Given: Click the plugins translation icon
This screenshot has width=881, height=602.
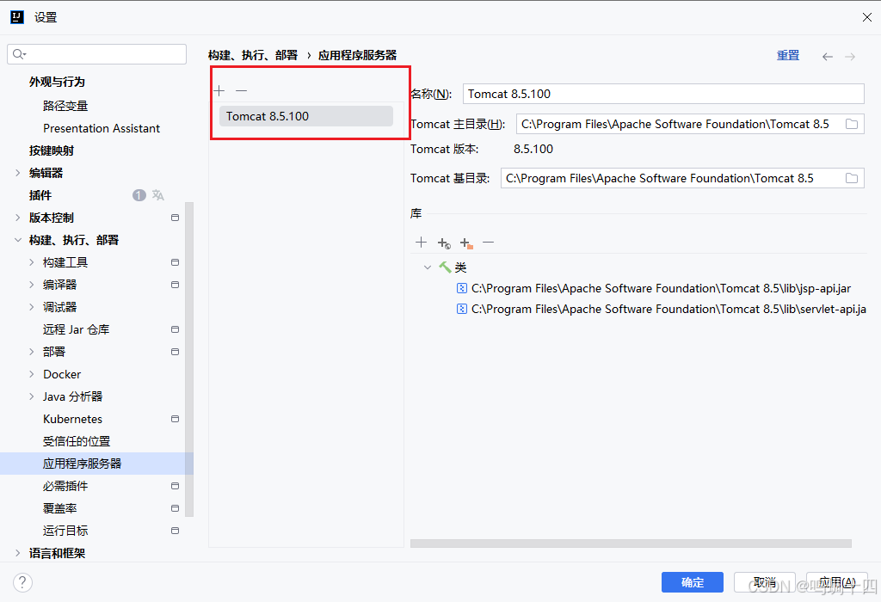Looking at the screenshot, I should click(x=158, y=195).
